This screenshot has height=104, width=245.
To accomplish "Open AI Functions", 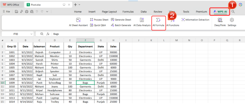I will click(173, 22).
